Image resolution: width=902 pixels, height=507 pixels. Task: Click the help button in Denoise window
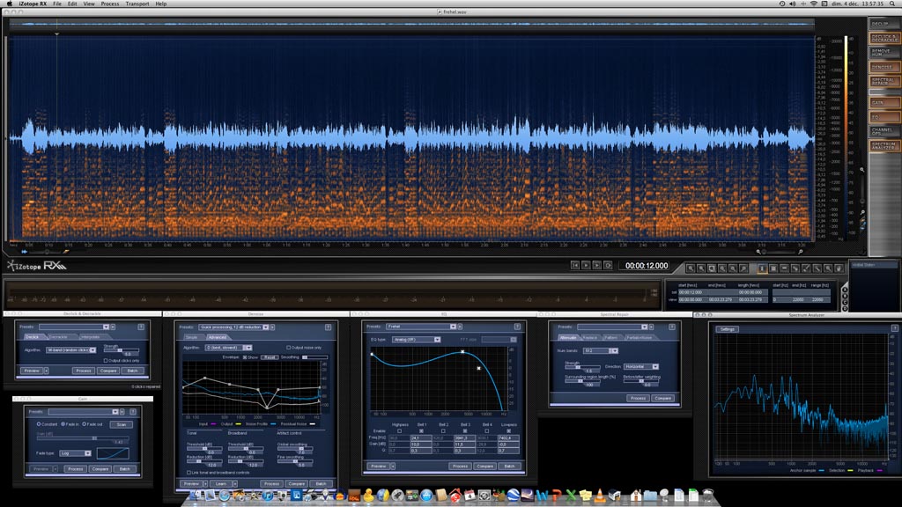(328, 327)
